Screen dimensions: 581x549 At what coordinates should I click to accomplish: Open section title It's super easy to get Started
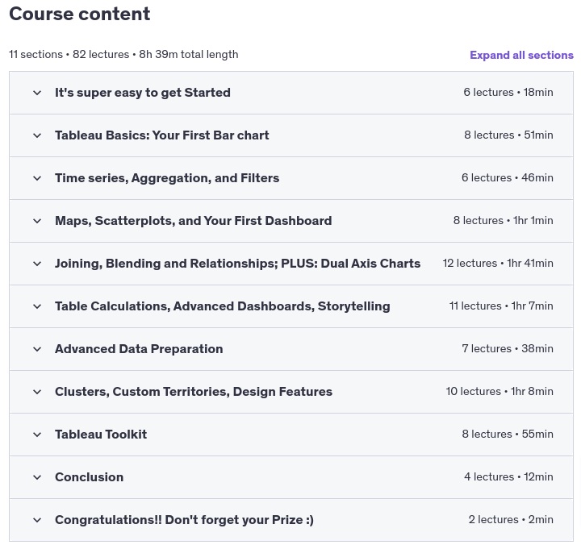click(143, 93)
